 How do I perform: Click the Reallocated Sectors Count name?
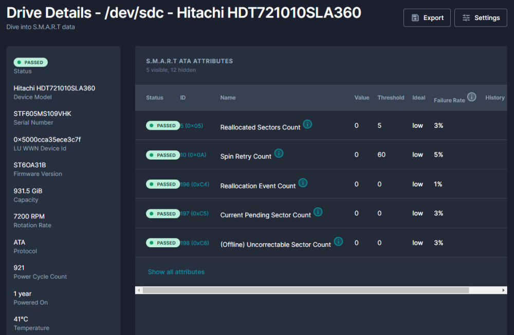click(x=260, y=127)
